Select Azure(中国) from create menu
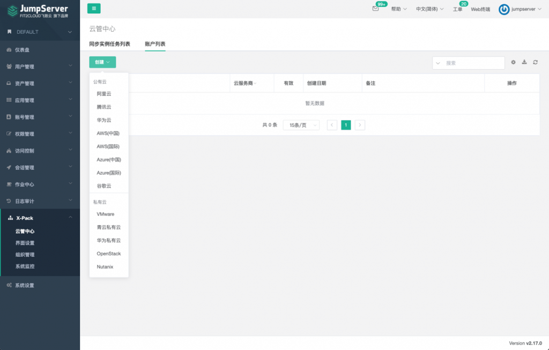 tap(109, 160)
